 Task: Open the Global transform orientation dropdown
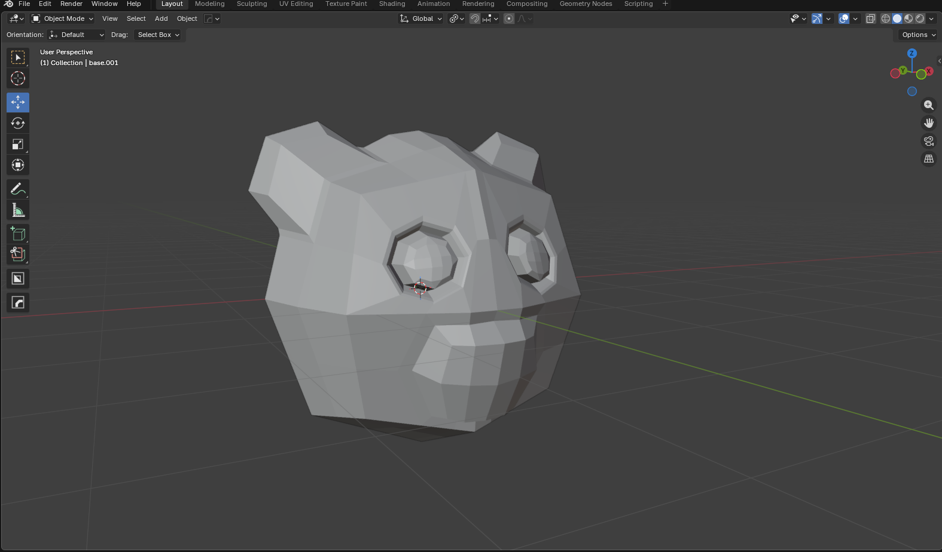pos(421,19)
